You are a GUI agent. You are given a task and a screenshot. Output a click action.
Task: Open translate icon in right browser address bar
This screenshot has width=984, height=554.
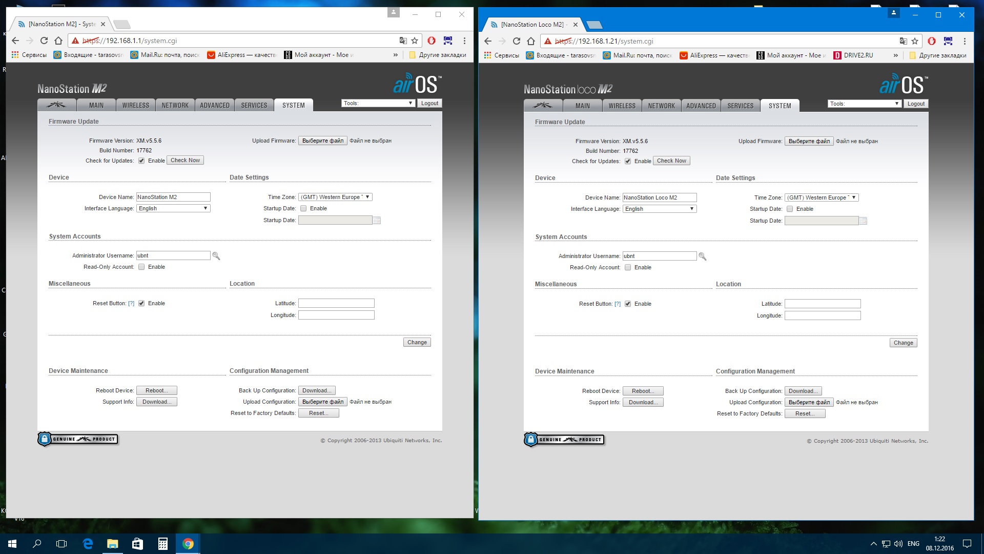903,41
